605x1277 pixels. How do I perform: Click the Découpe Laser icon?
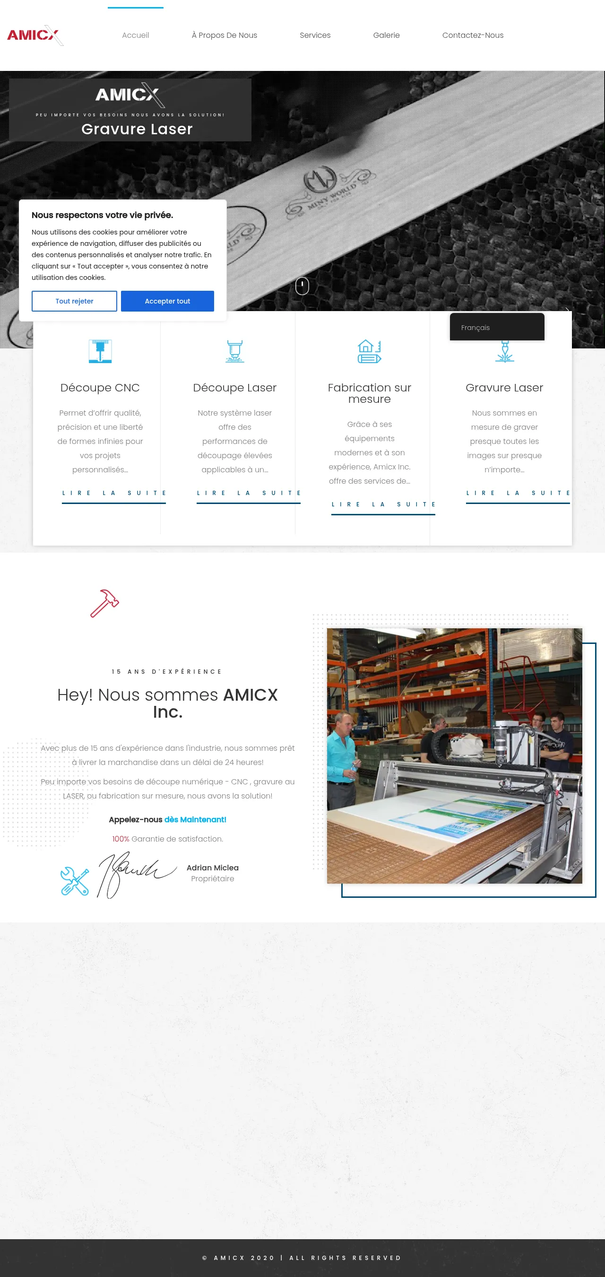pyautogui.click(x=234, y=351)
